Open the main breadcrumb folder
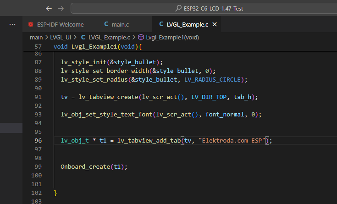337x204 pixels. pyautogui.click(x=36, y=38)
